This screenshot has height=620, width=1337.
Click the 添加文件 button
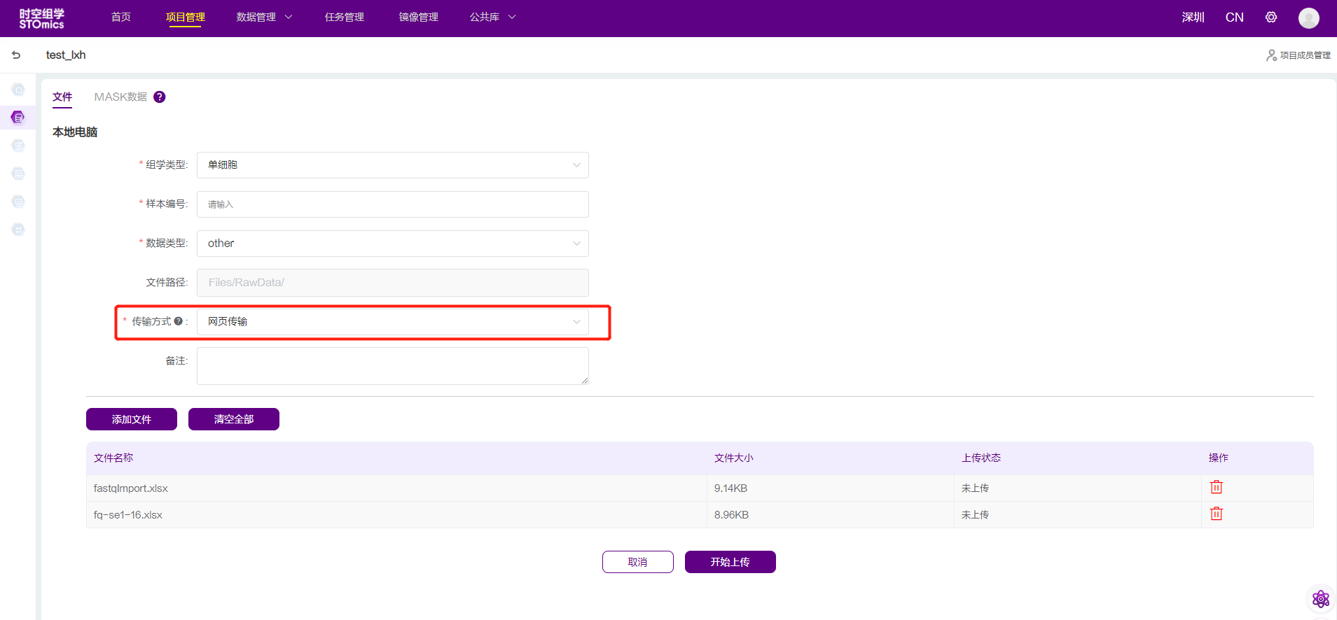tap(132, 419)
